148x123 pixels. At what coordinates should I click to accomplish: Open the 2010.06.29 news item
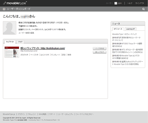(x=127, y=45)
